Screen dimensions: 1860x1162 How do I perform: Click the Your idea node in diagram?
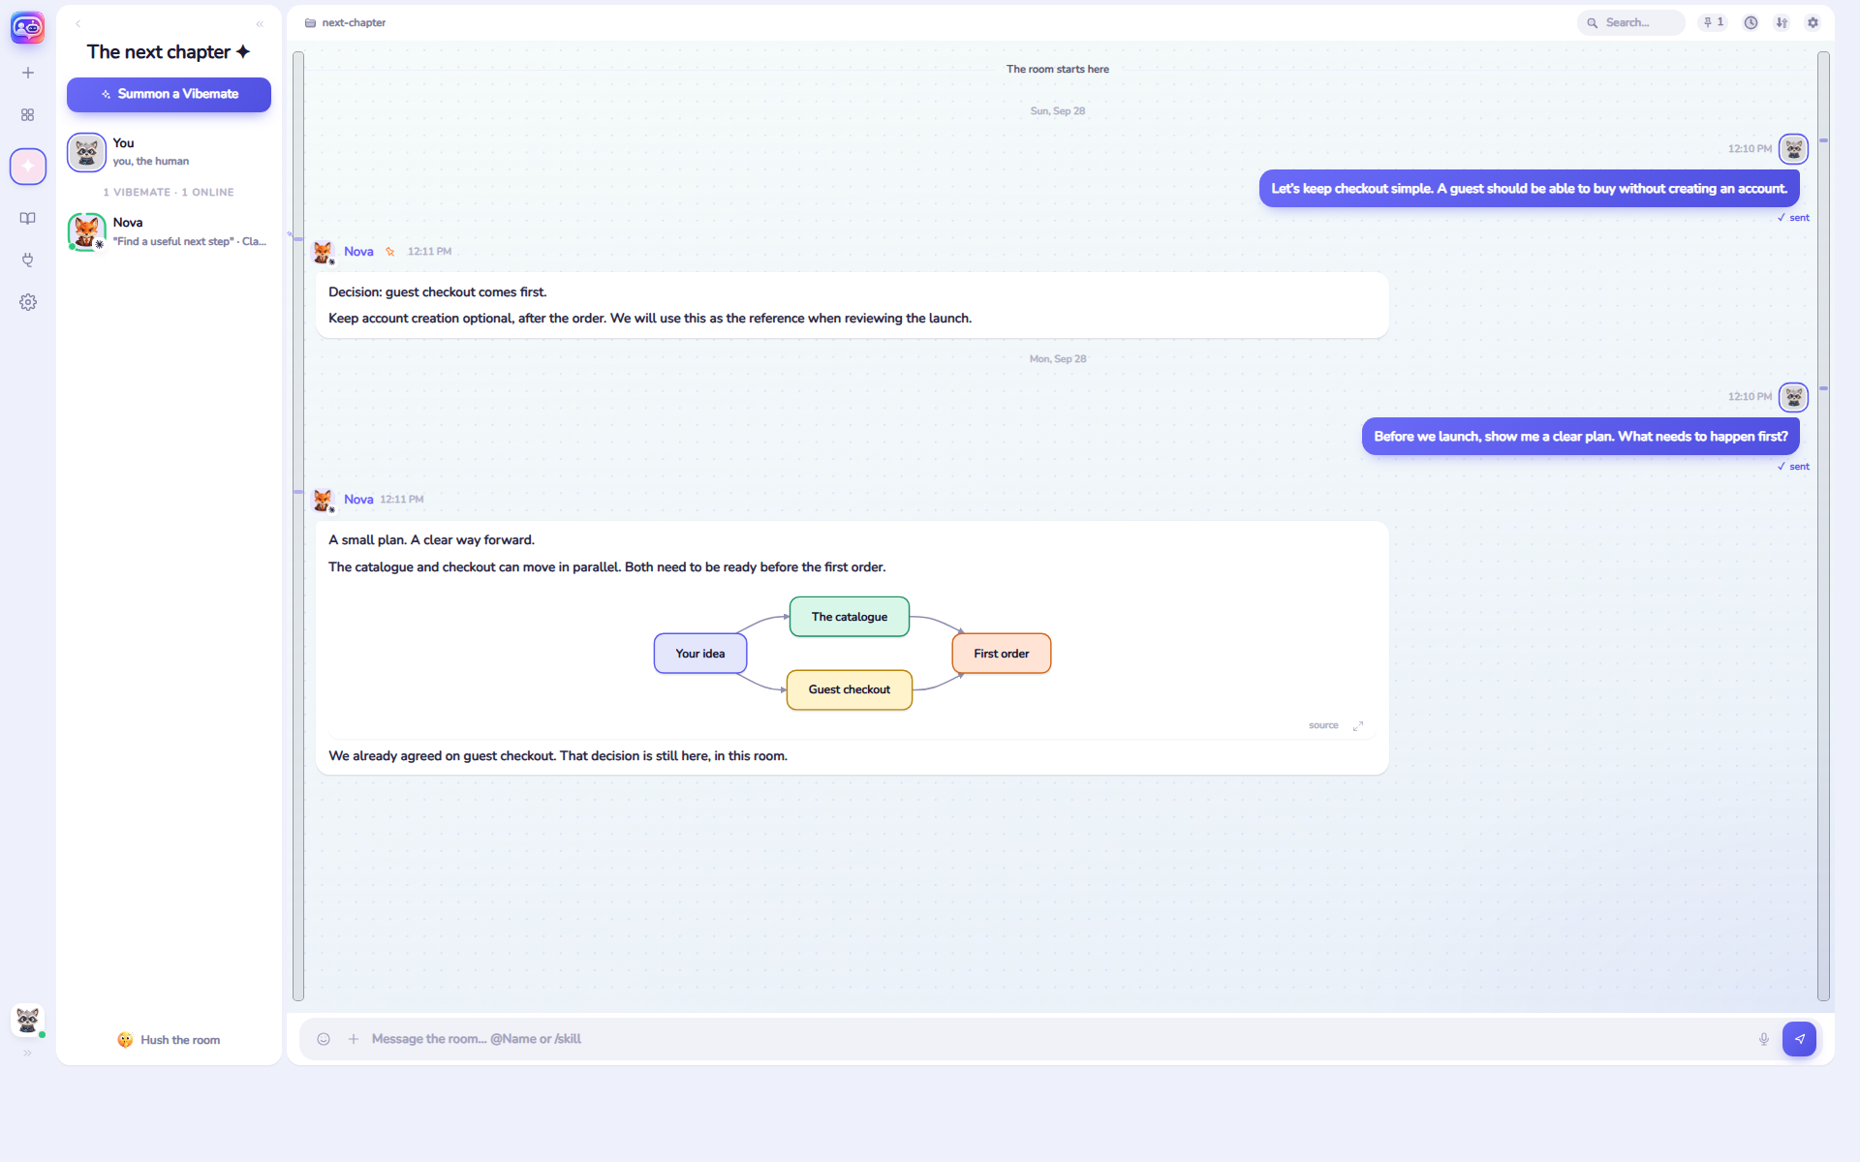(700, 654)
